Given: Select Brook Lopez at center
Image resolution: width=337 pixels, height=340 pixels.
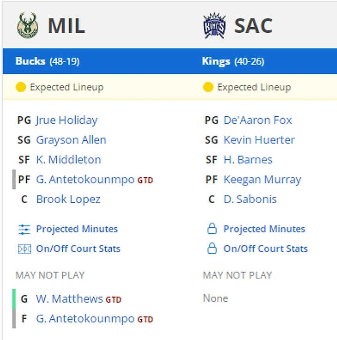Looking at the screenshot, I should pos(68,199).
